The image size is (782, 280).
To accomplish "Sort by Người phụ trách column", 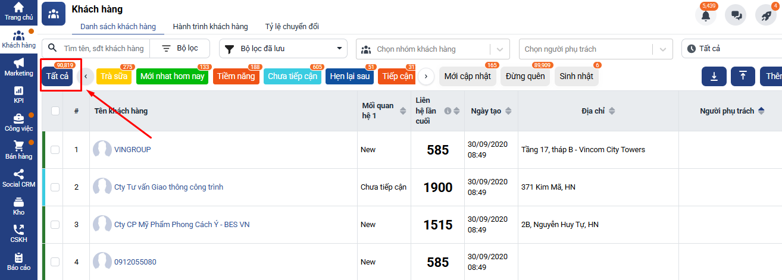I will coord(761,111).
